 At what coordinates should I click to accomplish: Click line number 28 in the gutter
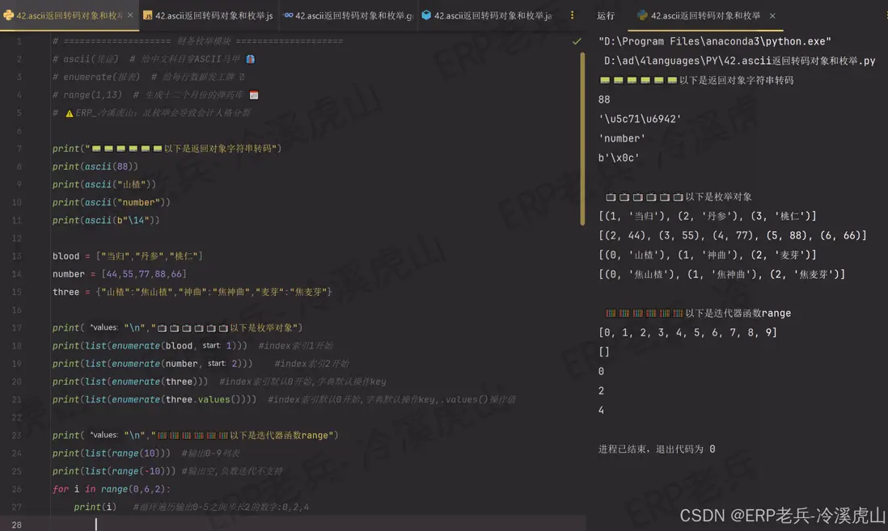coord(16,525)
